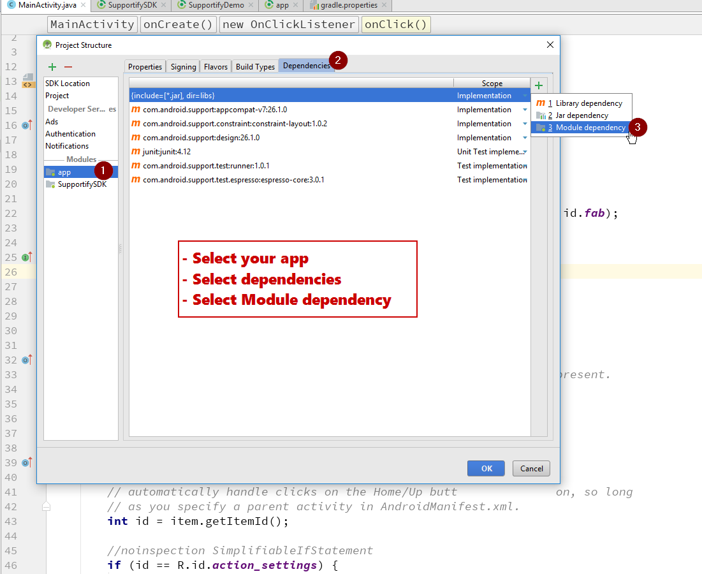
Task: Select the {include=[*.jar], dir=libs} row
Action: [330, 96]
